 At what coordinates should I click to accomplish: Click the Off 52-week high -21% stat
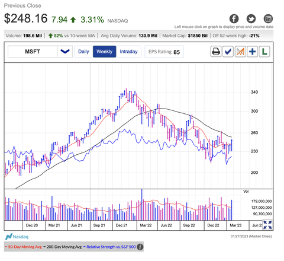(x=236, y=36)
